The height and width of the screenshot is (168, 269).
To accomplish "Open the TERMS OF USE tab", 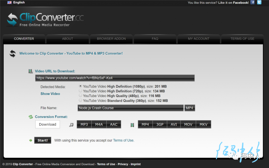I will point(242,39).
